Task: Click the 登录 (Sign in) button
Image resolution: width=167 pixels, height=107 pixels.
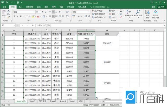Action: pos(153,7)
